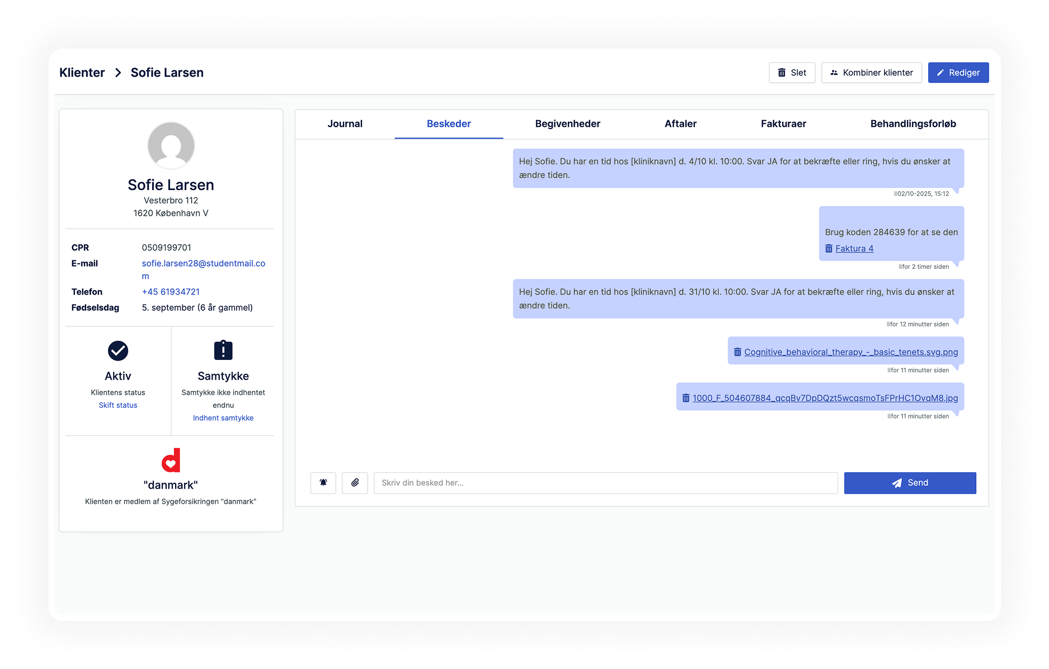The width and height of the screenshot is (1049, 669).
Task: Click the Samtykke clipboard icon
Action: tap(223, 350)
